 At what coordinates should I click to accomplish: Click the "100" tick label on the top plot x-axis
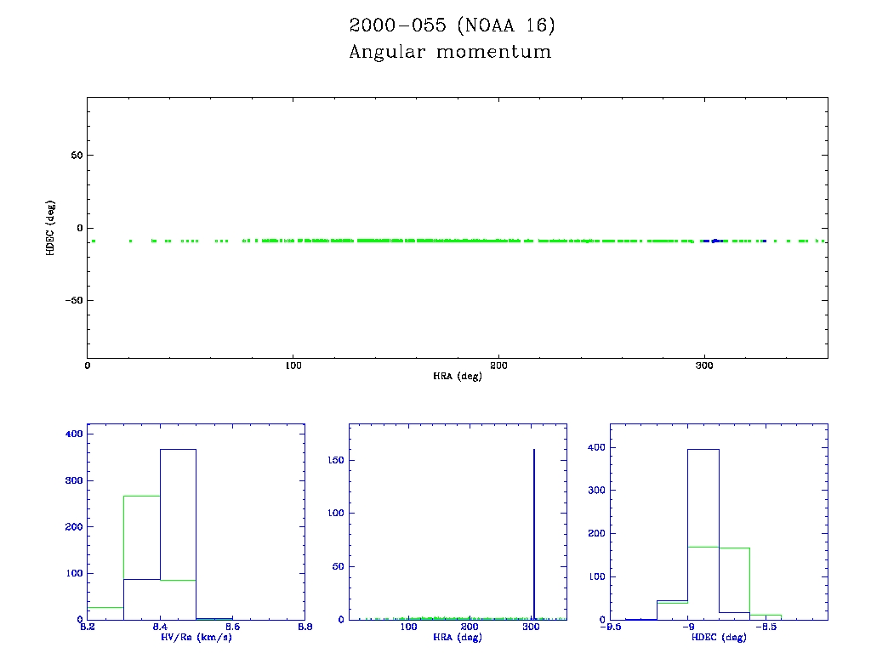coord(293,366)
